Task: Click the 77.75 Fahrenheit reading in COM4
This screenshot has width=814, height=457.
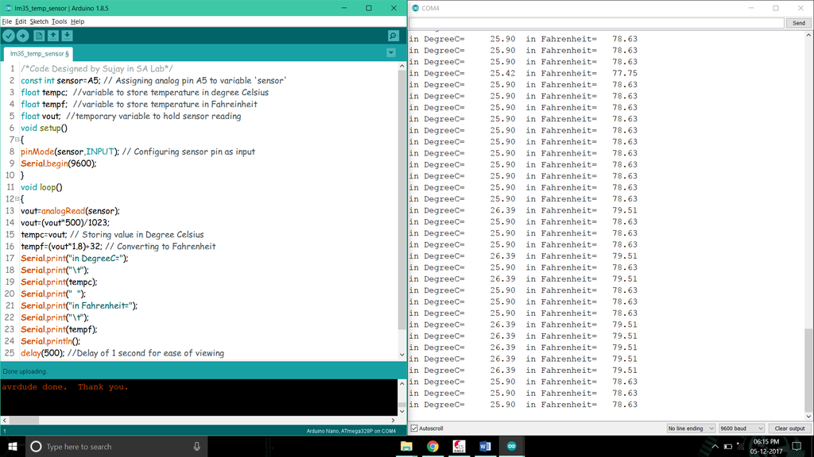Action: 625,73
